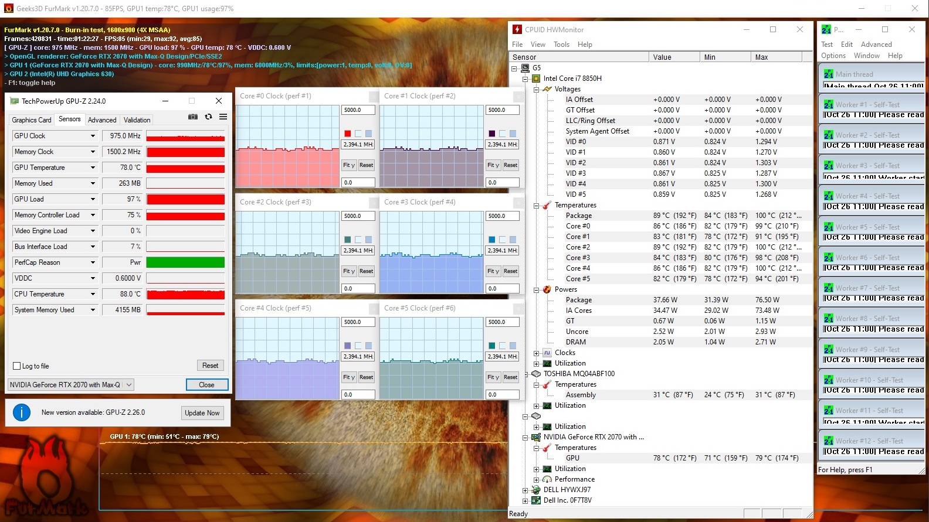
Task: Collapse the Voltages tree node
Action: pos(536,90)
